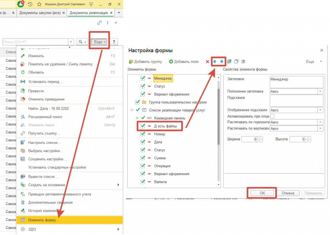Open Еще dropdown in Настройка формы
330x235 pixels.
coord(314,61)
